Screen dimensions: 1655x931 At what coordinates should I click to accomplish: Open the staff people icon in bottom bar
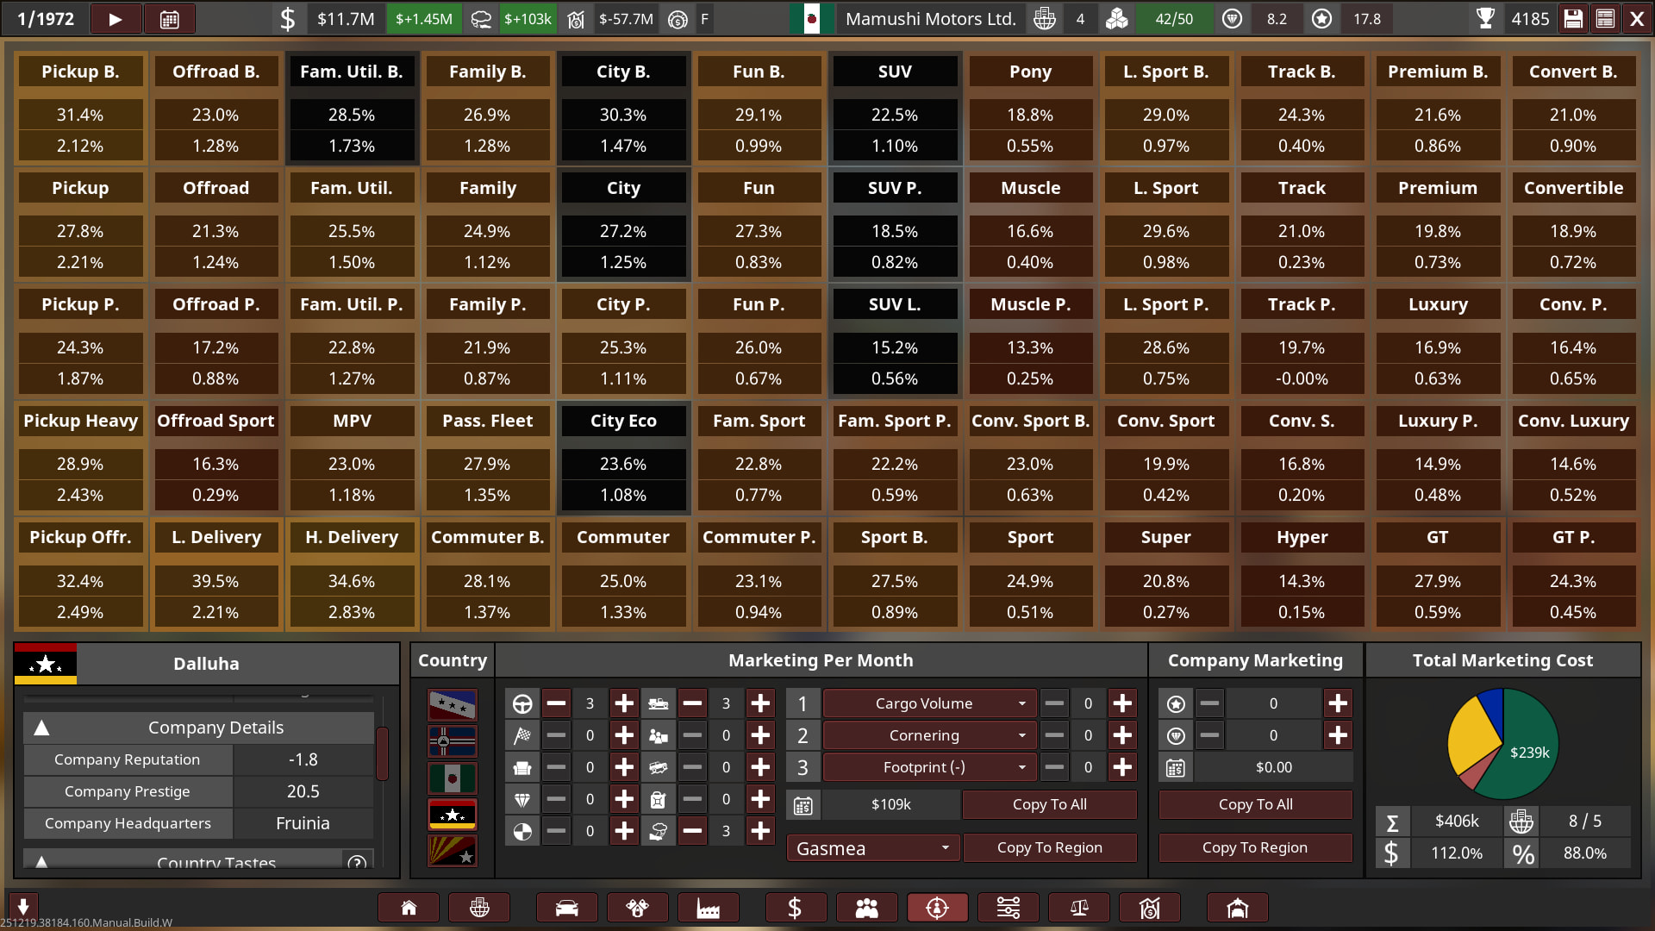pyautogui.click(x=866, y=908)
